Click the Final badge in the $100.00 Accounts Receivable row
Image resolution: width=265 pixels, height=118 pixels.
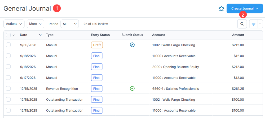pyautogui.click(x=97, y=111)
